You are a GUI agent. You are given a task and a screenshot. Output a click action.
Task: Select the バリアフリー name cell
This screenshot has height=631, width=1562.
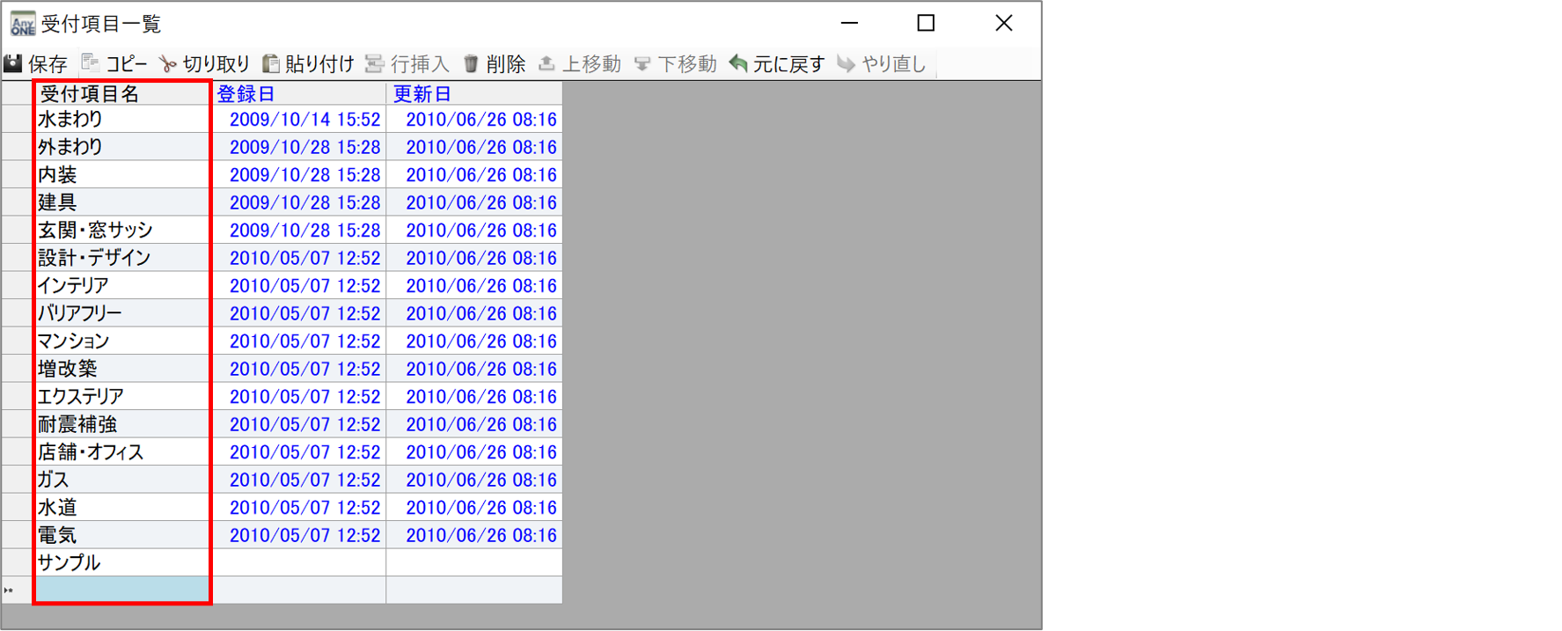coord(121,313)
